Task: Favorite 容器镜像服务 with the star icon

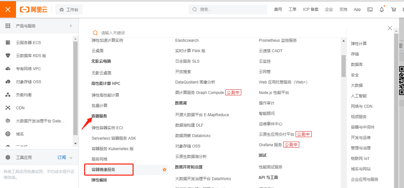Action: [x=164, y=170]
